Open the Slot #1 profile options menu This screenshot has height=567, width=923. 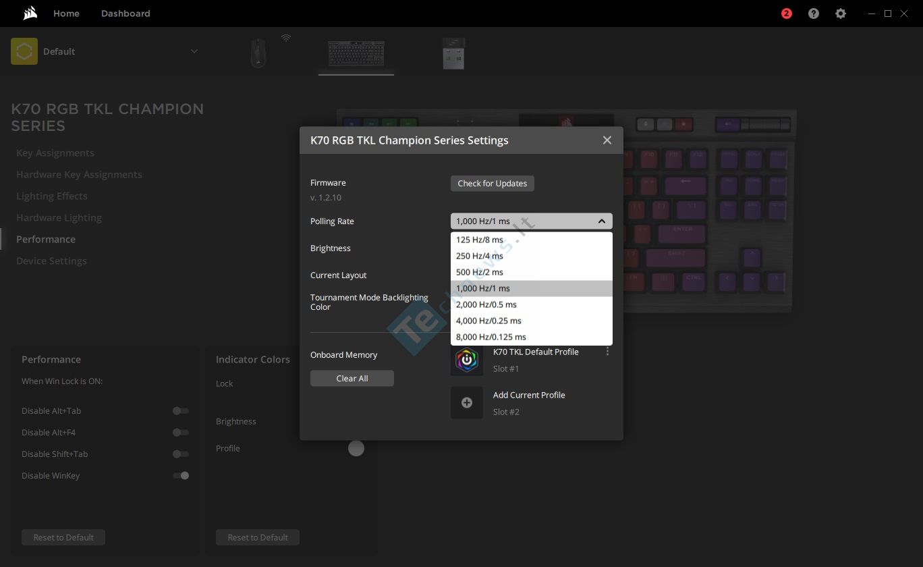click(x=607, y=352)
